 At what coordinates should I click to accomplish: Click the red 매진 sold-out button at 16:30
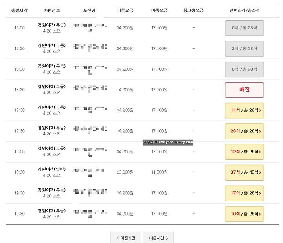point(244,90)
